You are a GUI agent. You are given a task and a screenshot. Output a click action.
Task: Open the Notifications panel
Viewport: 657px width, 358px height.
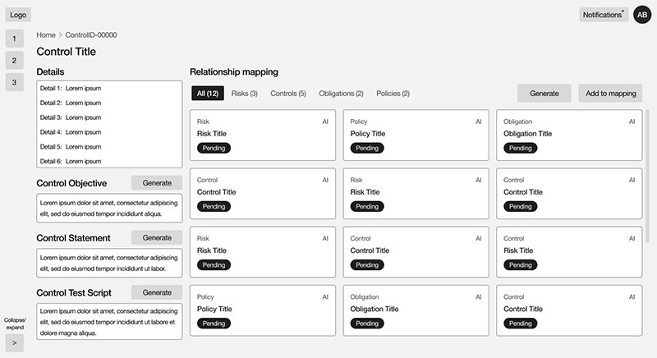[x=604, y=15]
